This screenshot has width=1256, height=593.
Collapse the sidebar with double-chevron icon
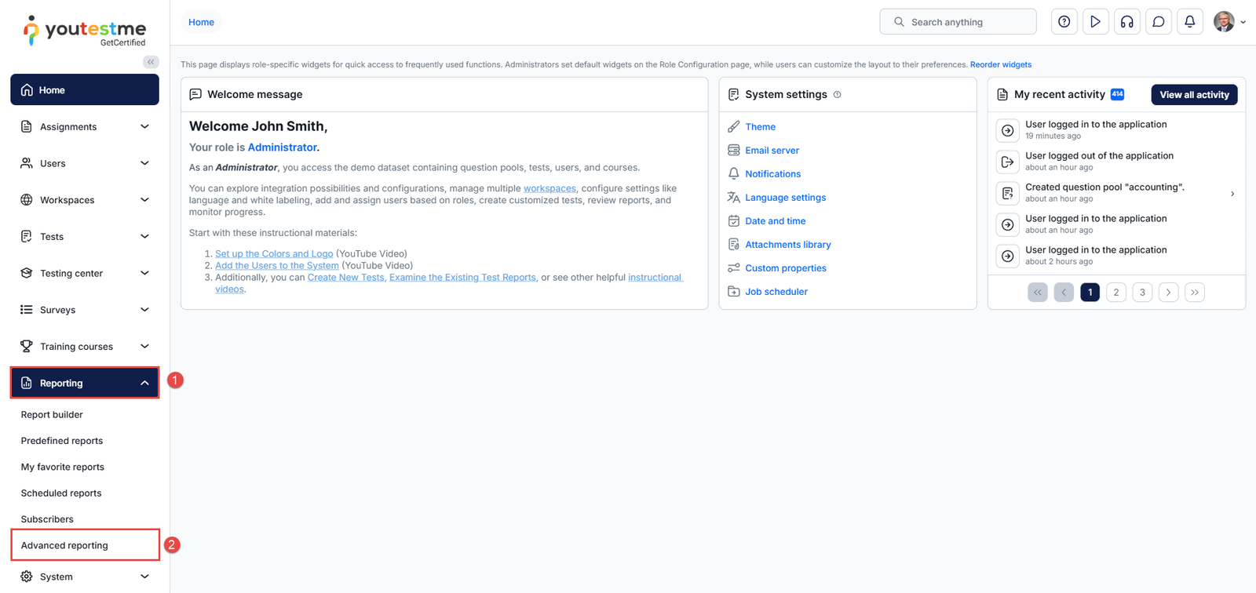click(151, 62)
